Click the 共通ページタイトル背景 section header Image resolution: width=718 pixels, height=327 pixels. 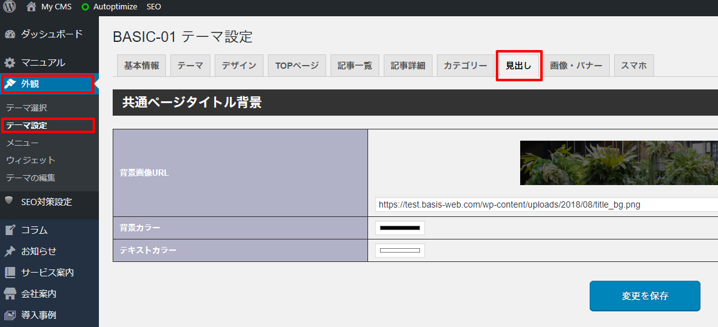pos(415,103)
